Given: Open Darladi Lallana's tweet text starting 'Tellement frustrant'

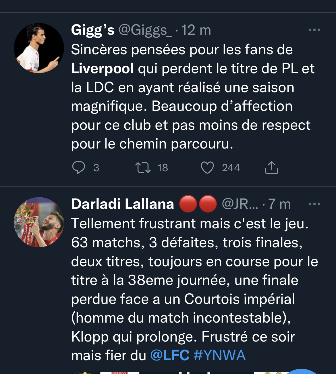Looking at the screenshot, I should [x=194, y=290].
